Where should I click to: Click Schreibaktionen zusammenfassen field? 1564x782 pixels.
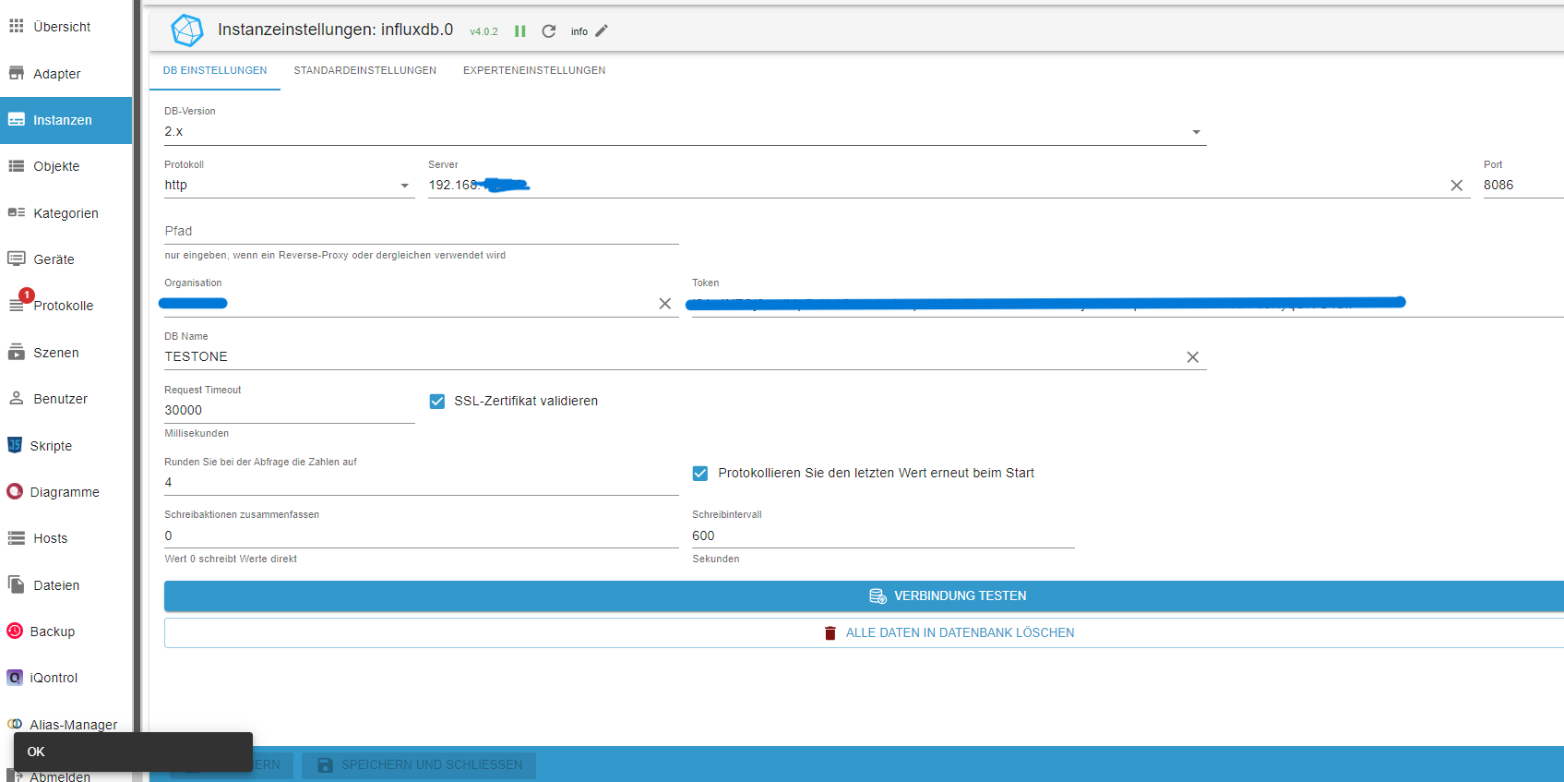point(422,536)
